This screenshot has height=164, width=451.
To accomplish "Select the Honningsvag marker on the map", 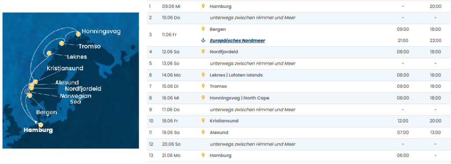I will tap(78, 34).
